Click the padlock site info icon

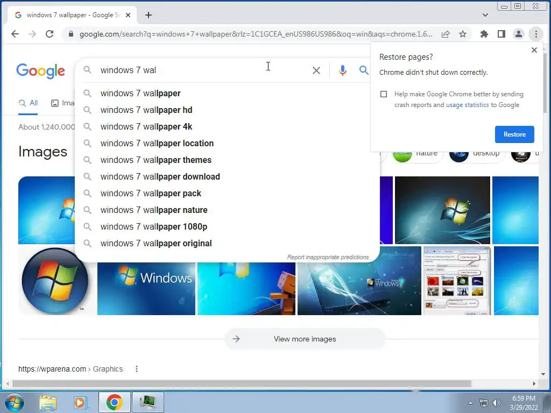(71, 34)
